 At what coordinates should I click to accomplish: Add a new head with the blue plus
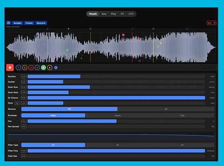click(56, 68)
